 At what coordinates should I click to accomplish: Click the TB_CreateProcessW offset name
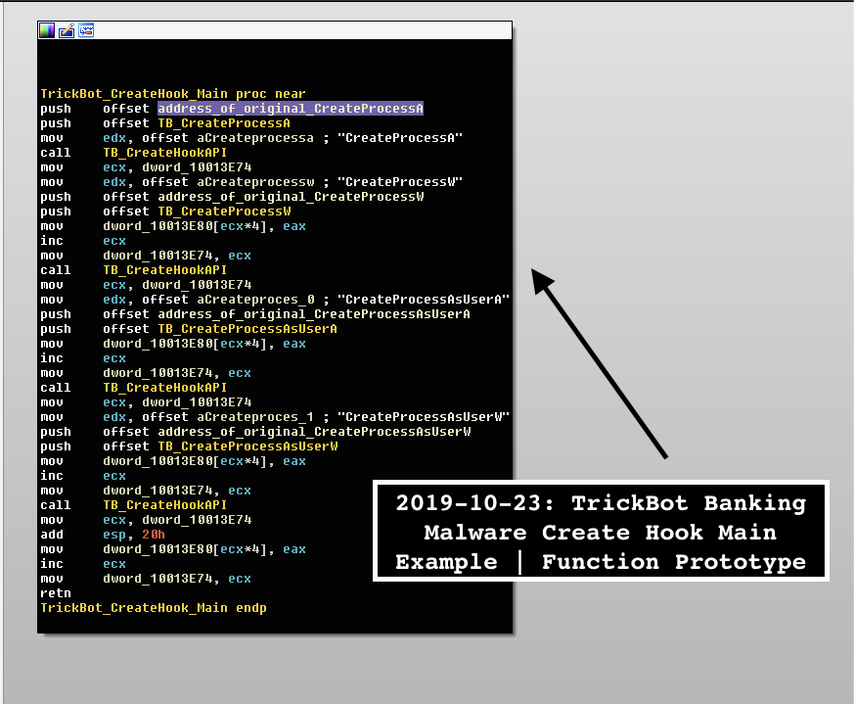pos(224,211)
